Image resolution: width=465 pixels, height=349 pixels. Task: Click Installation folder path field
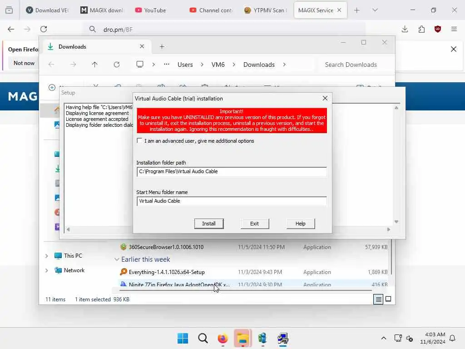(x=232, y=171)
